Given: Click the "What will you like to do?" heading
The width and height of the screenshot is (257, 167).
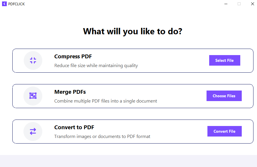Looking at the screenshot, I should pyautogui.click(x=133, y=31).
